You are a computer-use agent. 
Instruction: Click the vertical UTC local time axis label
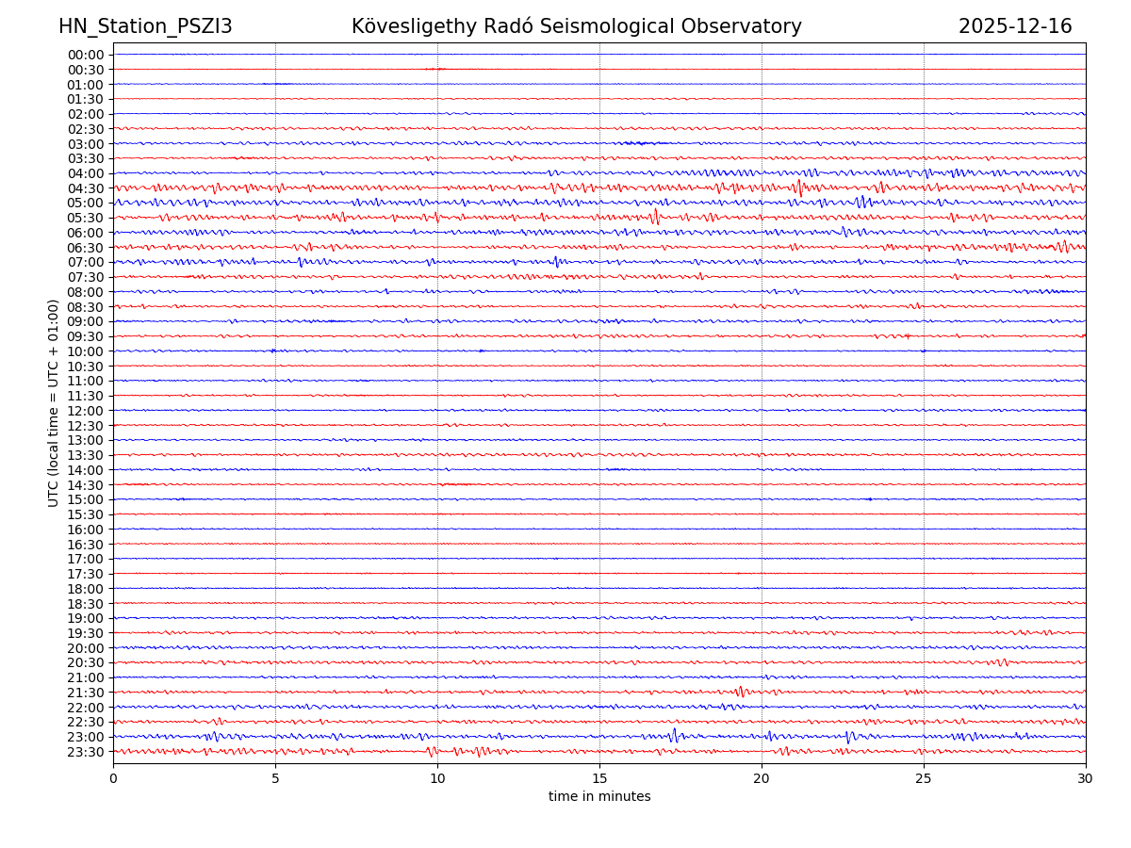click(x=54, y=402)
